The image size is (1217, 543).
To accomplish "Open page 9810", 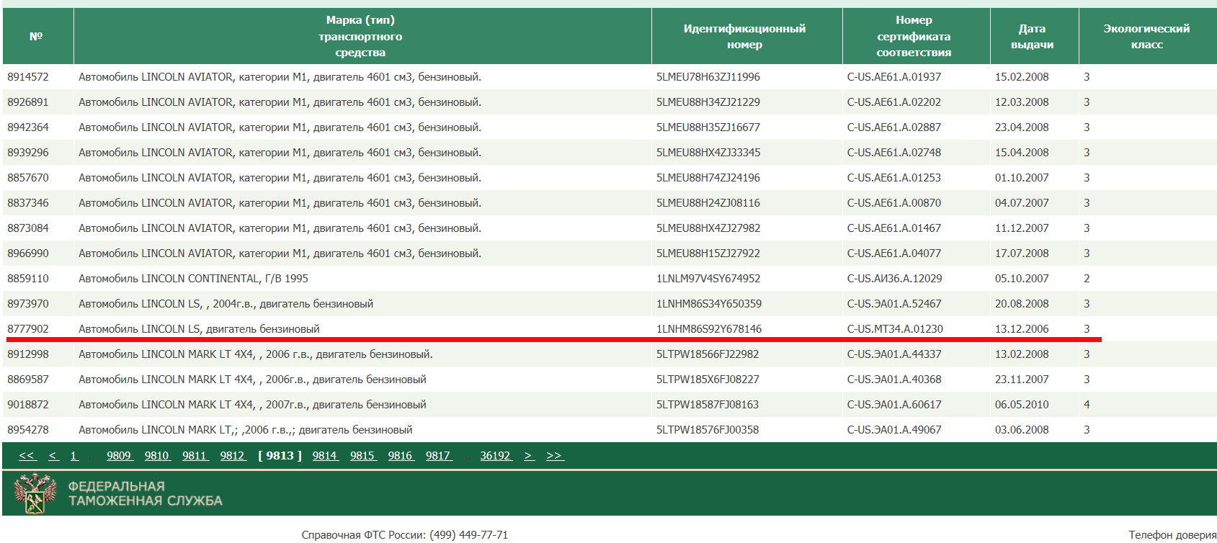I will 157,456.
